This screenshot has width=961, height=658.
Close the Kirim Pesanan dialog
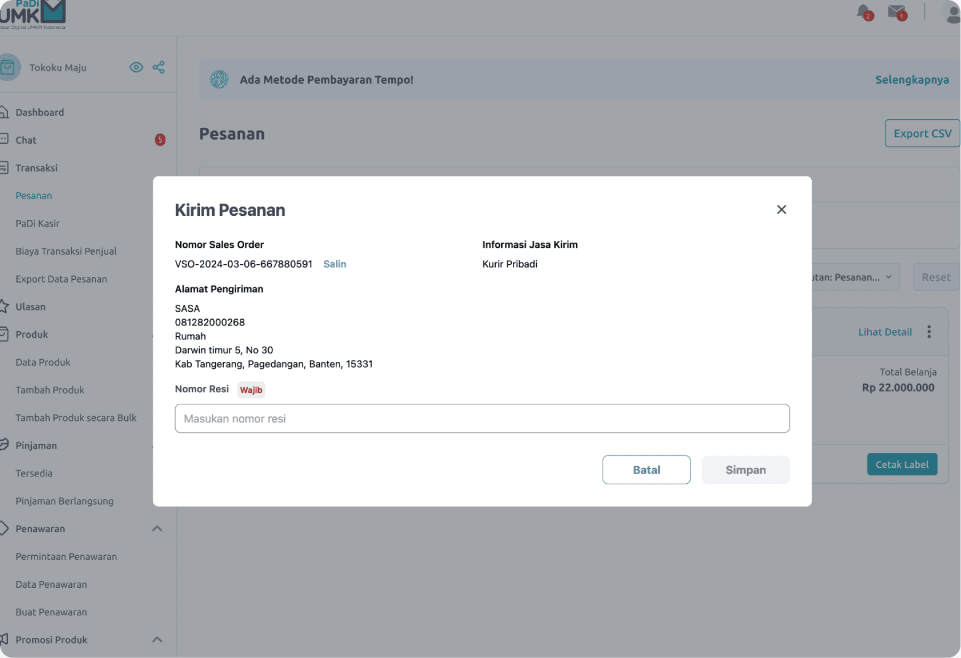pyautogui.click(x=781, y=209)
